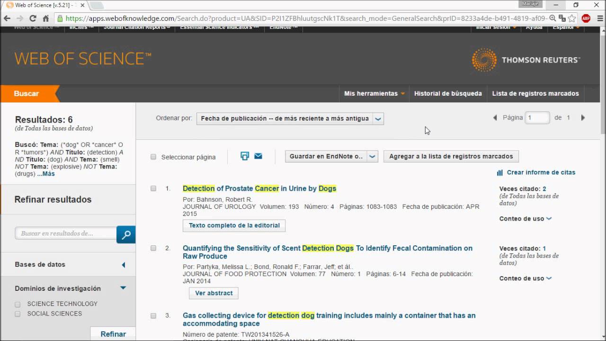Click the Buscar en resultados de search field
The width and height of the screenshot is (606, 341).
click(66, 233)
